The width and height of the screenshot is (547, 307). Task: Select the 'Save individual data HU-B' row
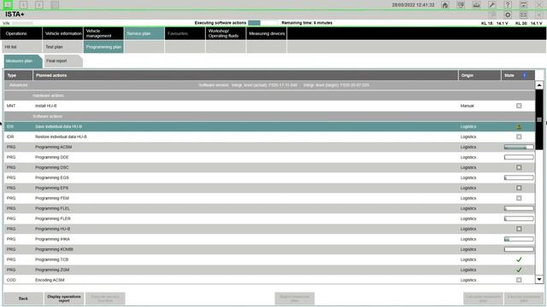pyautogui.click(x=269, y=126)
